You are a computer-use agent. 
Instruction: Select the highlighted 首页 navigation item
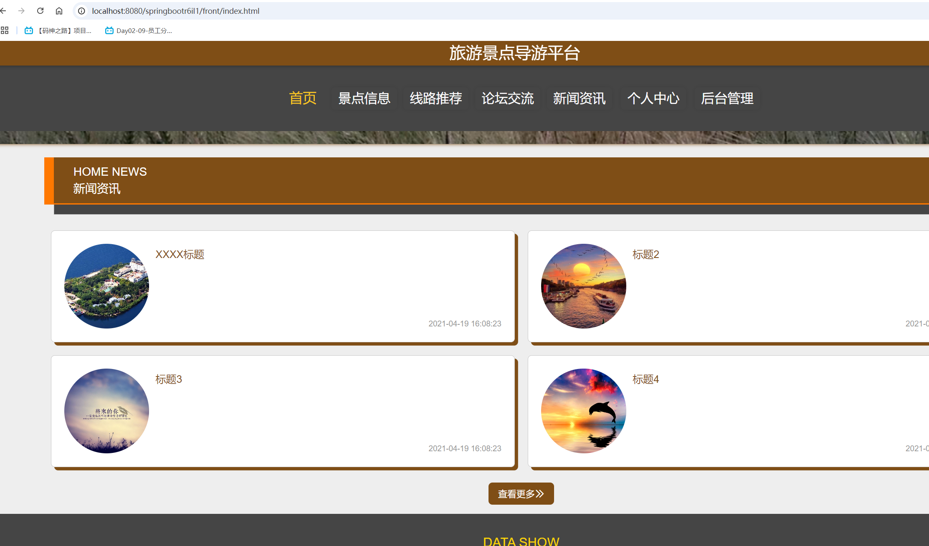(x=303, y=99)
